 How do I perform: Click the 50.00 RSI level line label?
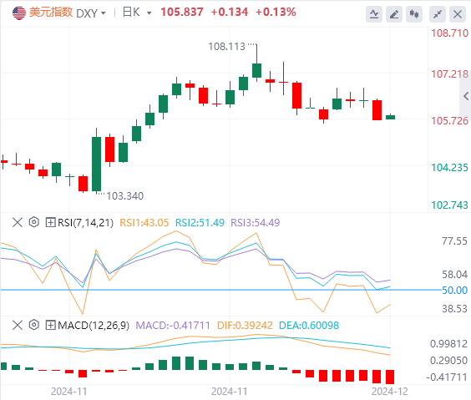pos(454,291)
